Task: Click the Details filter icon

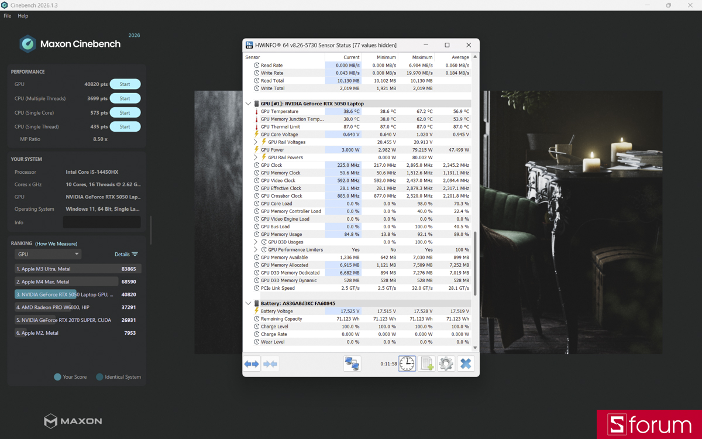Action: (135, 254)
